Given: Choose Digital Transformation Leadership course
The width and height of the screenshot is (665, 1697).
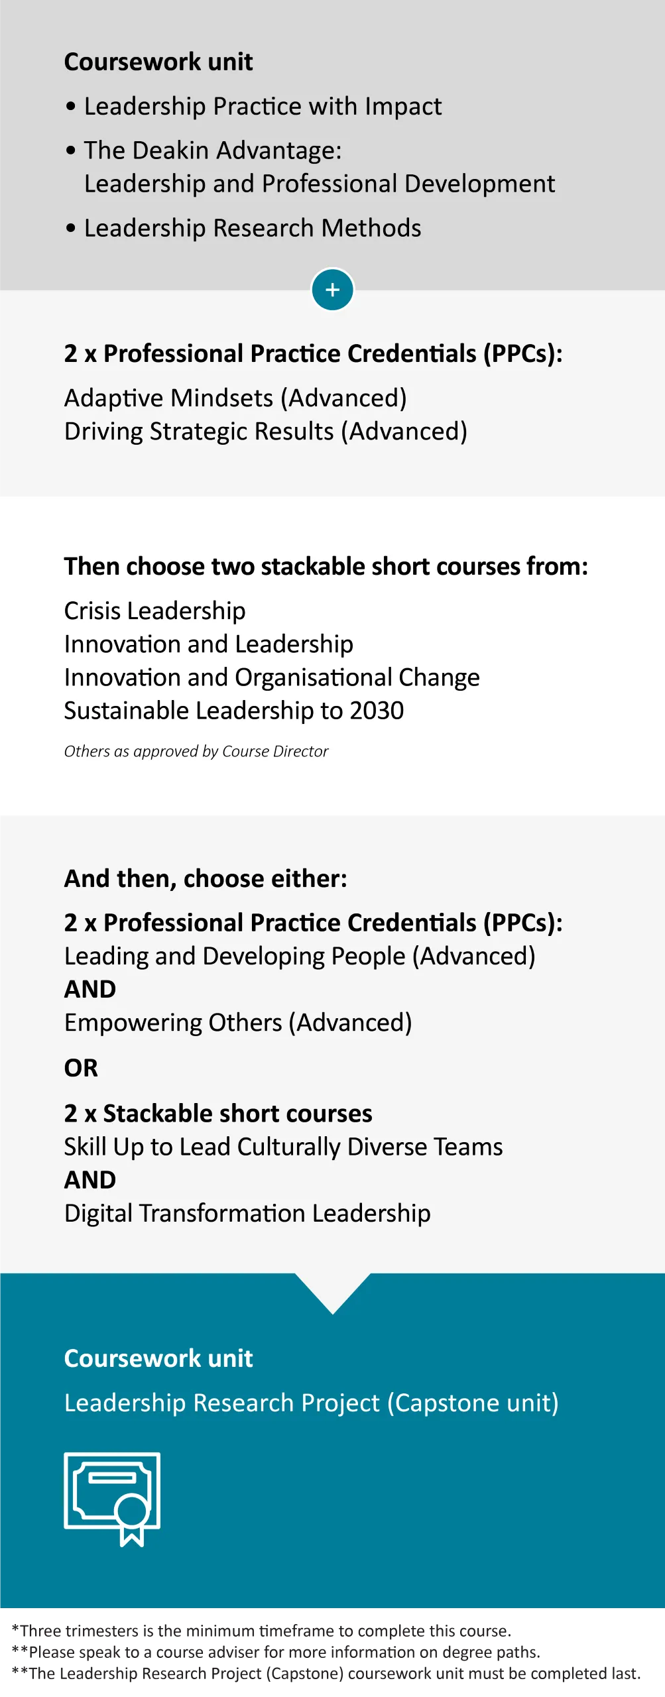Looking at the screenshot, I should click(247, 1214).
